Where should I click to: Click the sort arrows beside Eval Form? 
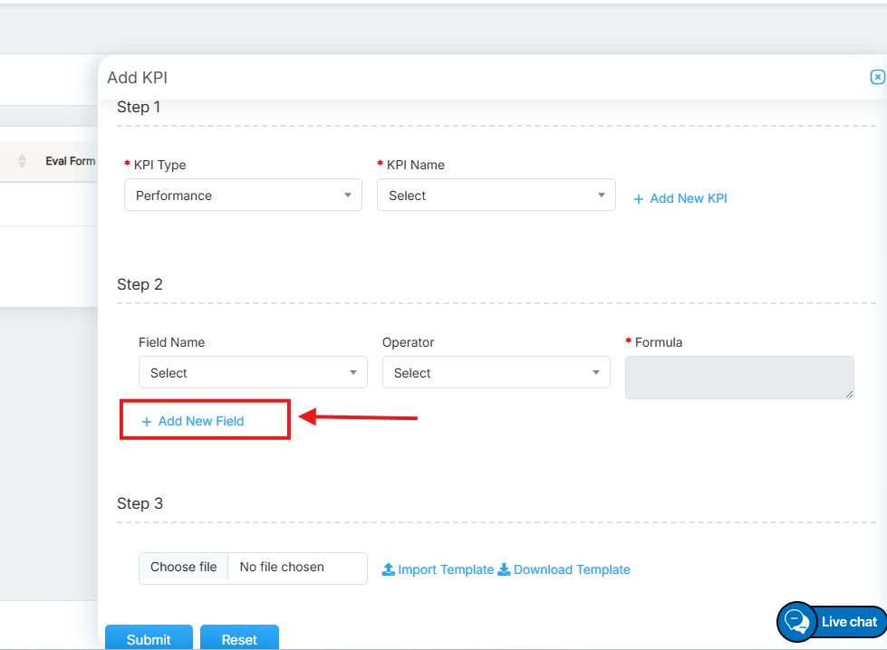pyautogui.click(x=23, y=161)
